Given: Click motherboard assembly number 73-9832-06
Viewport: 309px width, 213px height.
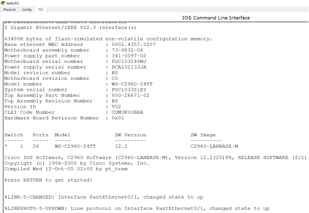Looking at the screenshot, I should coord(127,50).
